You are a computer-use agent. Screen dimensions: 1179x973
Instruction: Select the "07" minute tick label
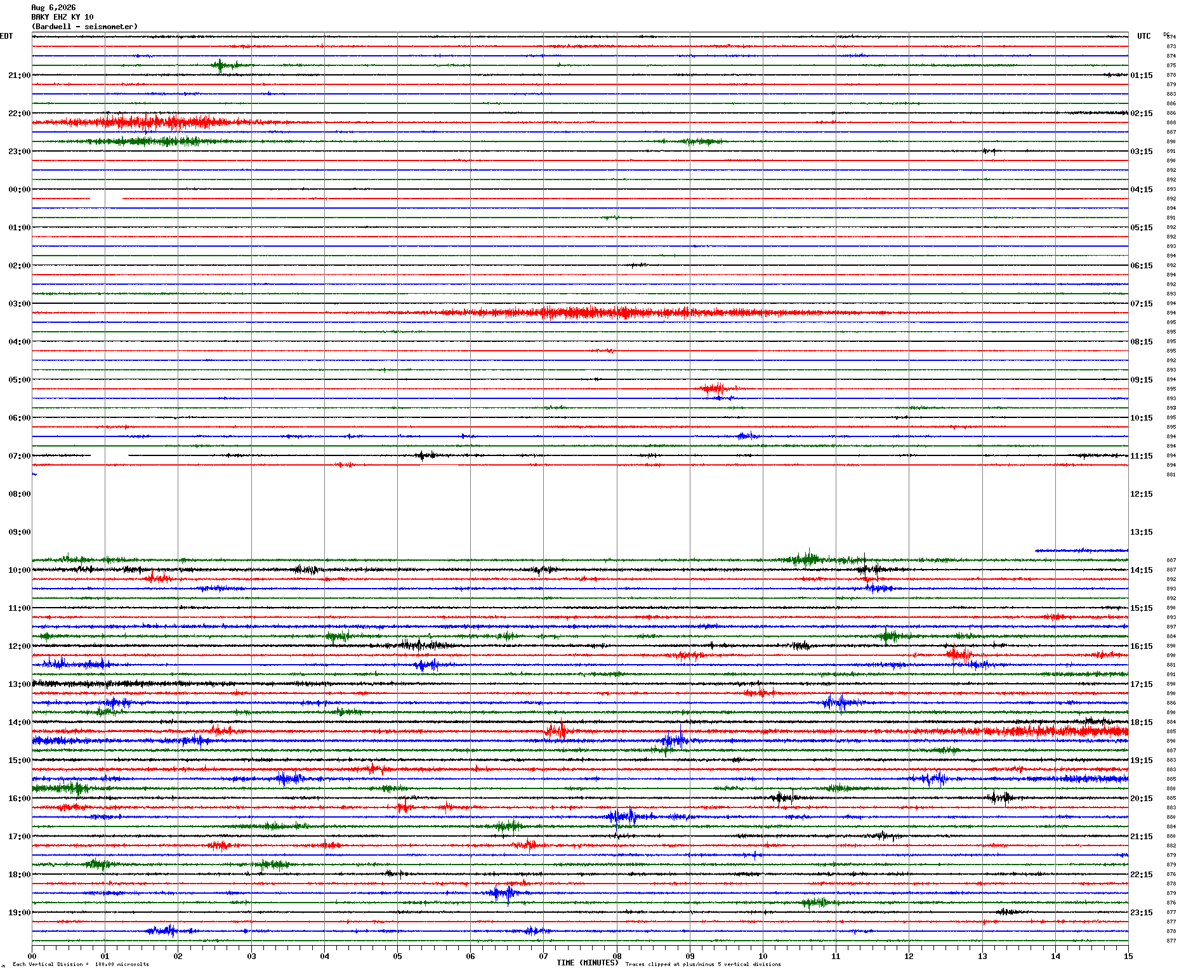point(544,957)
